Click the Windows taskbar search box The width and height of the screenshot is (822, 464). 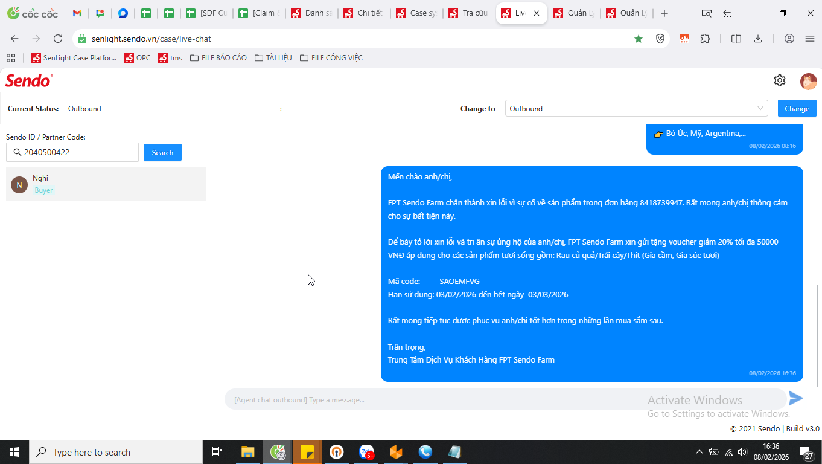116,452
